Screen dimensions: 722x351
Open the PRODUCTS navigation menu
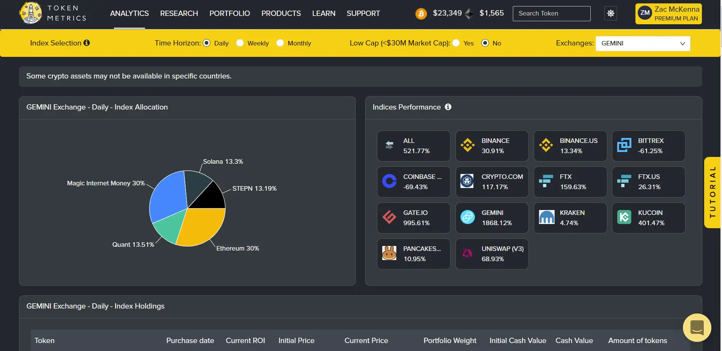click(281, 14)
